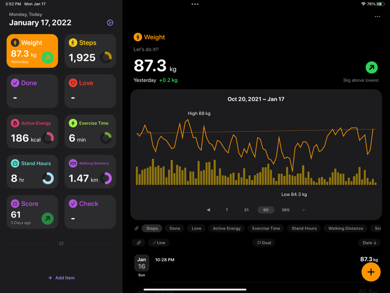
Task: Tap the Exercise Time progress ring
Action: 106,138
